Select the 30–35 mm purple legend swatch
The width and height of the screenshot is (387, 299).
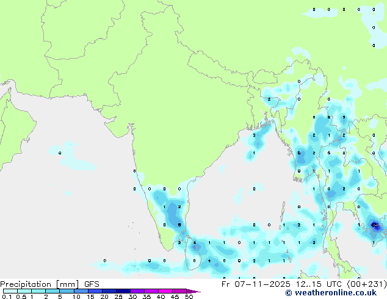(137, 291)
